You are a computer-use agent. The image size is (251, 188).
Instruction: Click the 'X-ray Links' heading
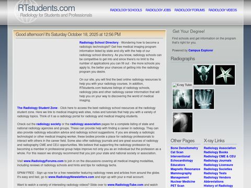pos(214,140)
